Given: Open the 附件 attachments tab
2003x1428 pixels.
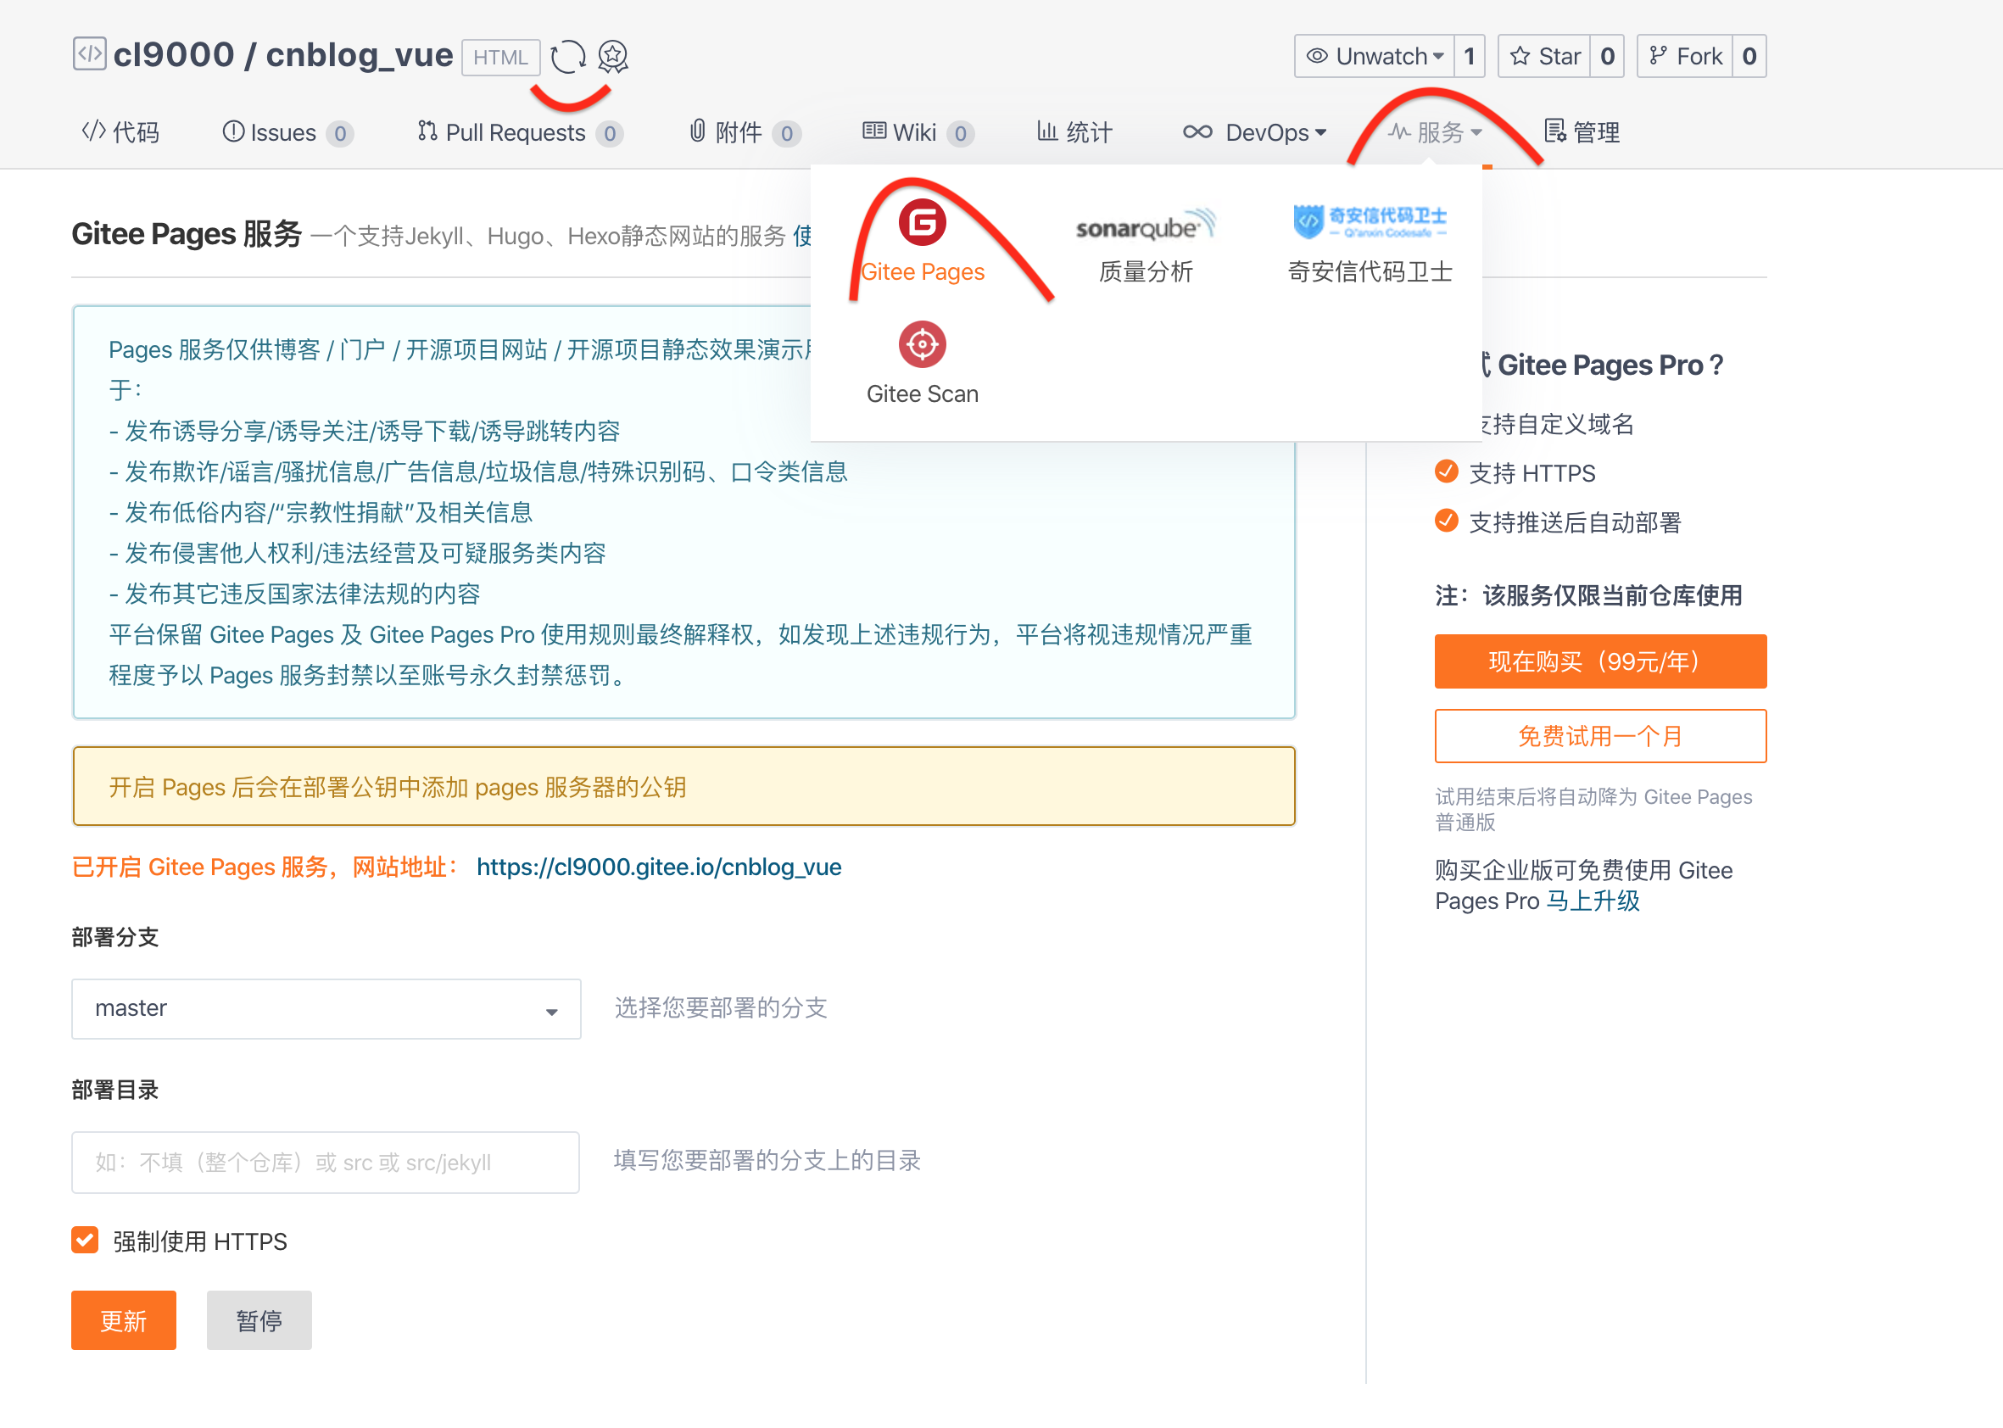Looking at the screenshot, I should [744, 132].
